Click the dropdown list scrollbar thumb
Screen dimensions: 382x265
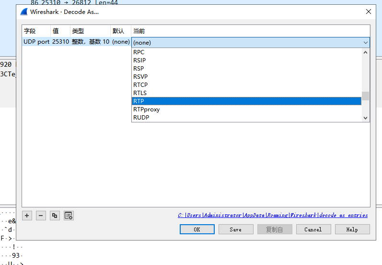click(365, 96)
